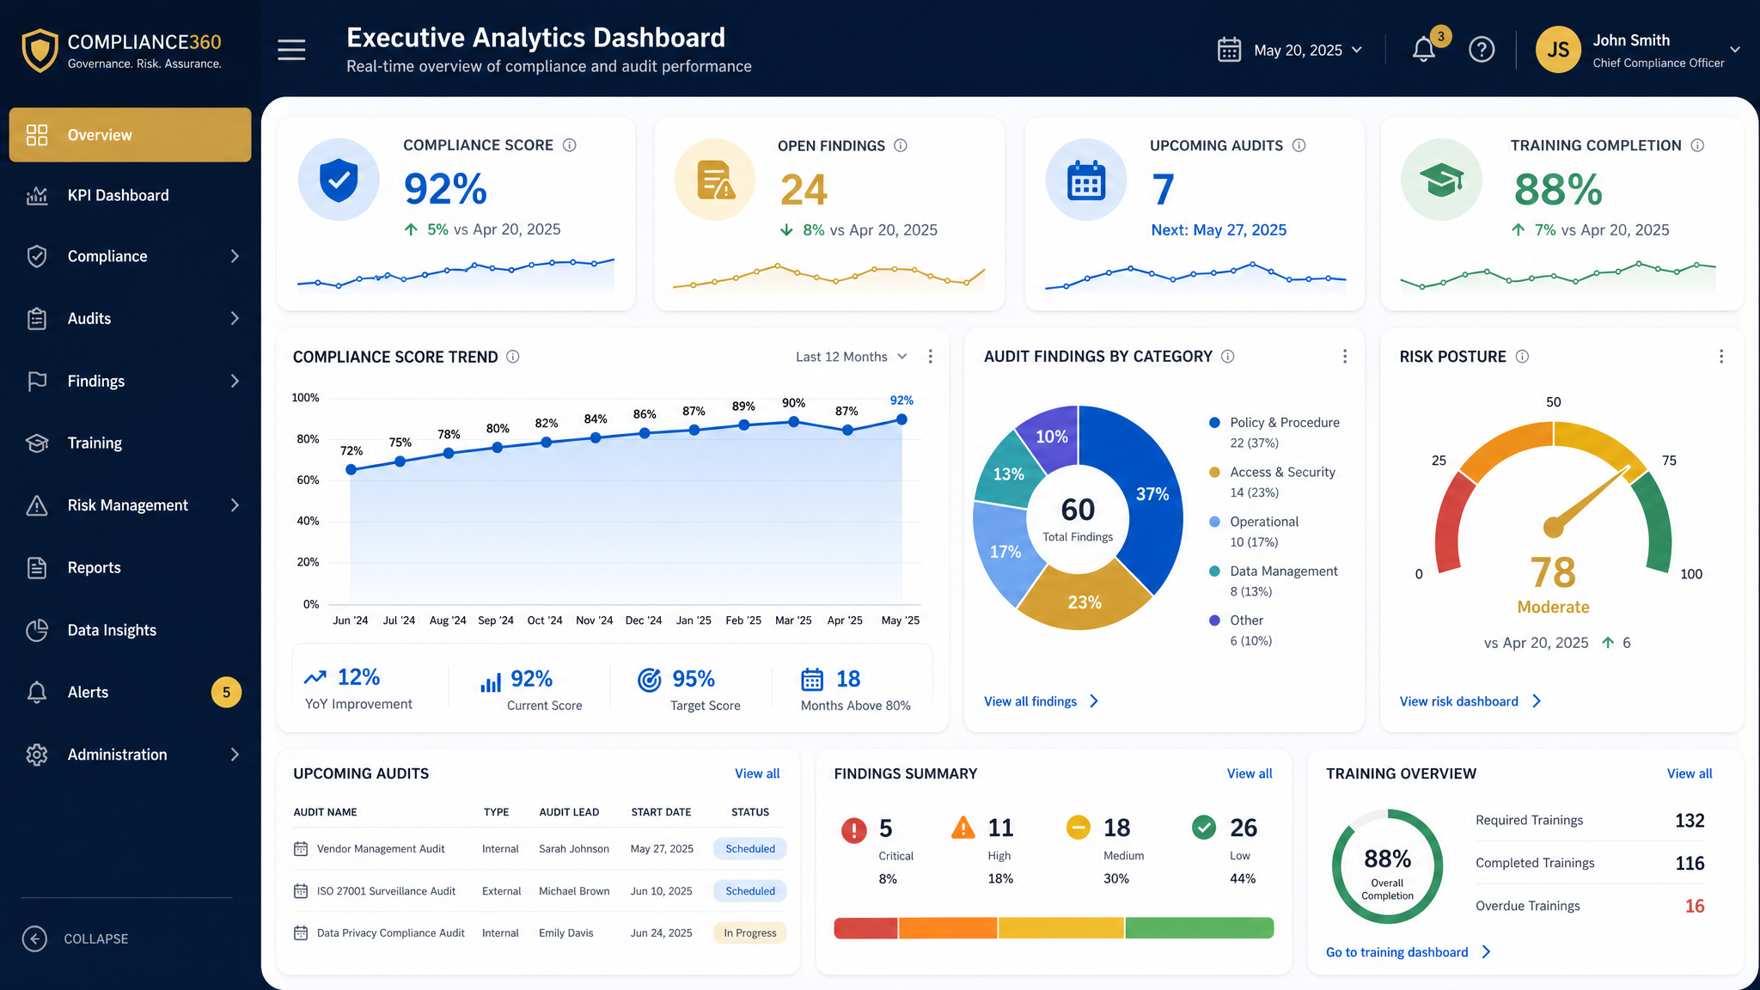The image size is (1760, 990).
Task: Open the calendar date icon in header
Action: tap(1229, 50)
